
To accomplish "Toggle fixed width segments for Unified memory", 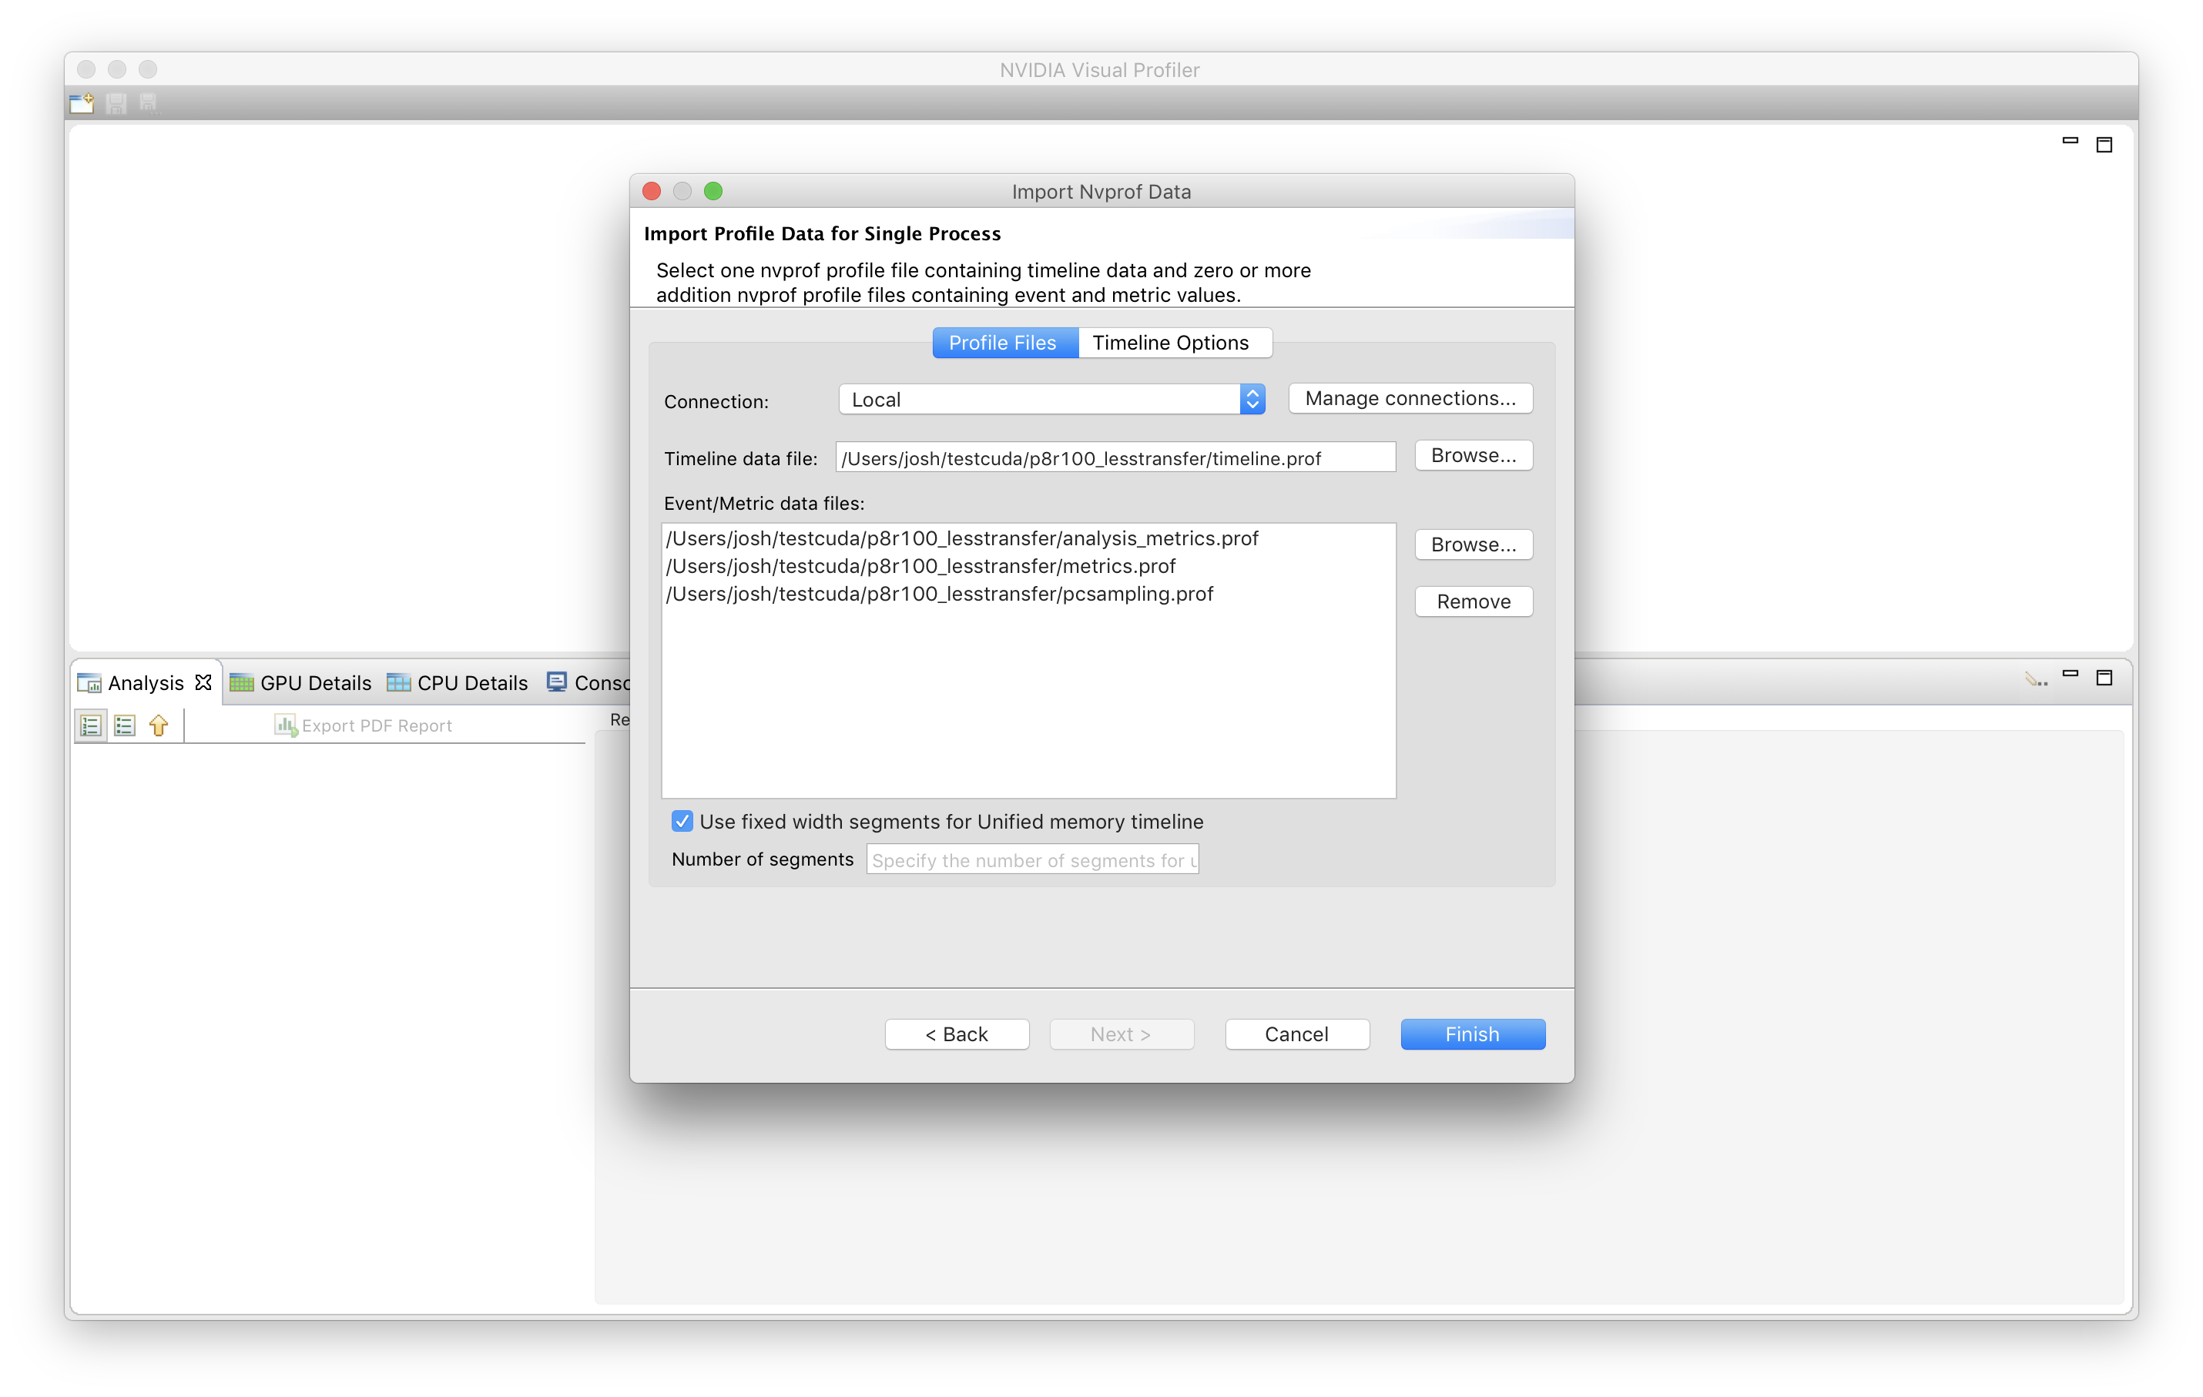I will point(682,822).
